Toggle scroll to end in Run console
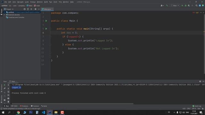 [x=8, y=95]
